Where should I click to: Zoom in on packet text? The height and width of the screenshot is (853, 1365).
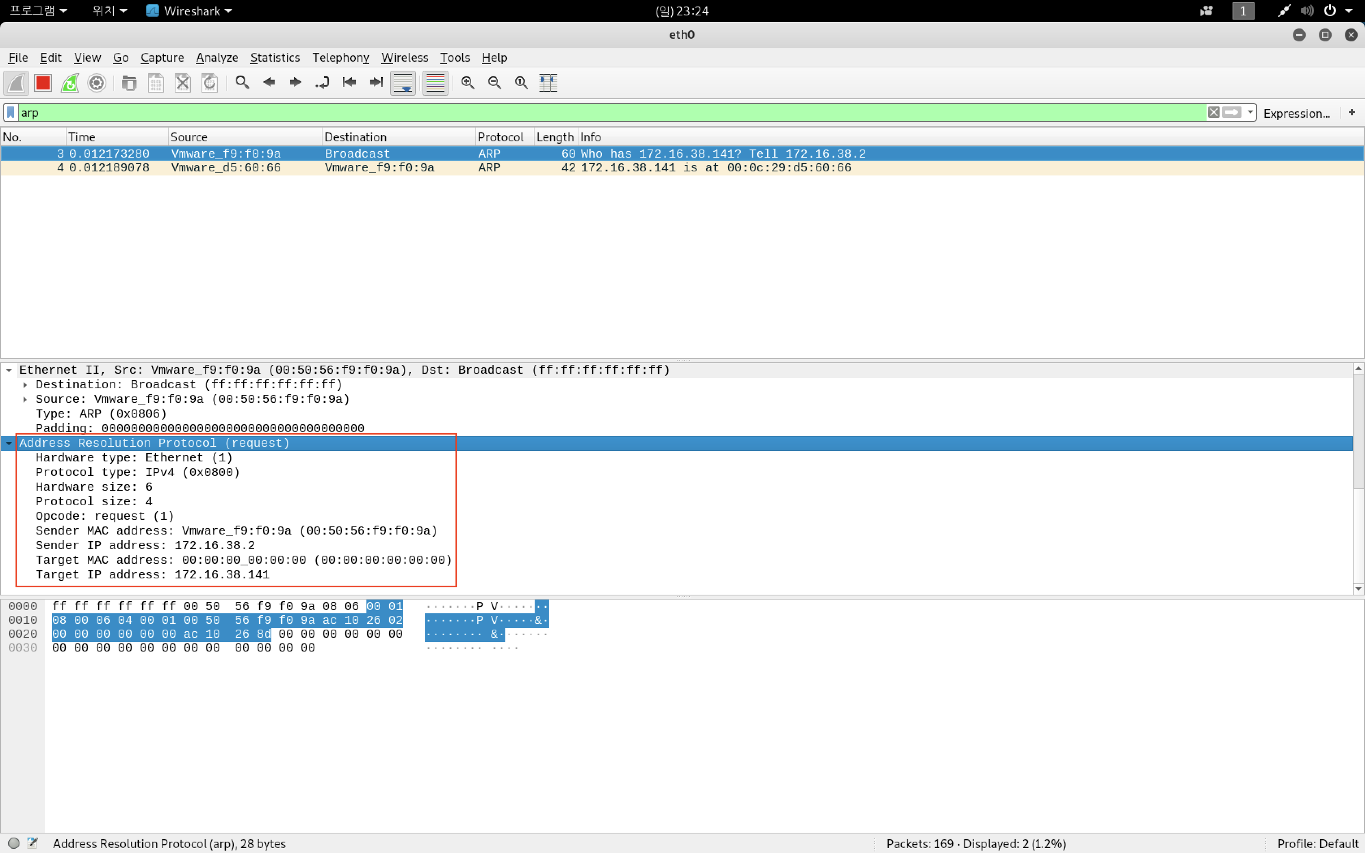pos(468,83)
